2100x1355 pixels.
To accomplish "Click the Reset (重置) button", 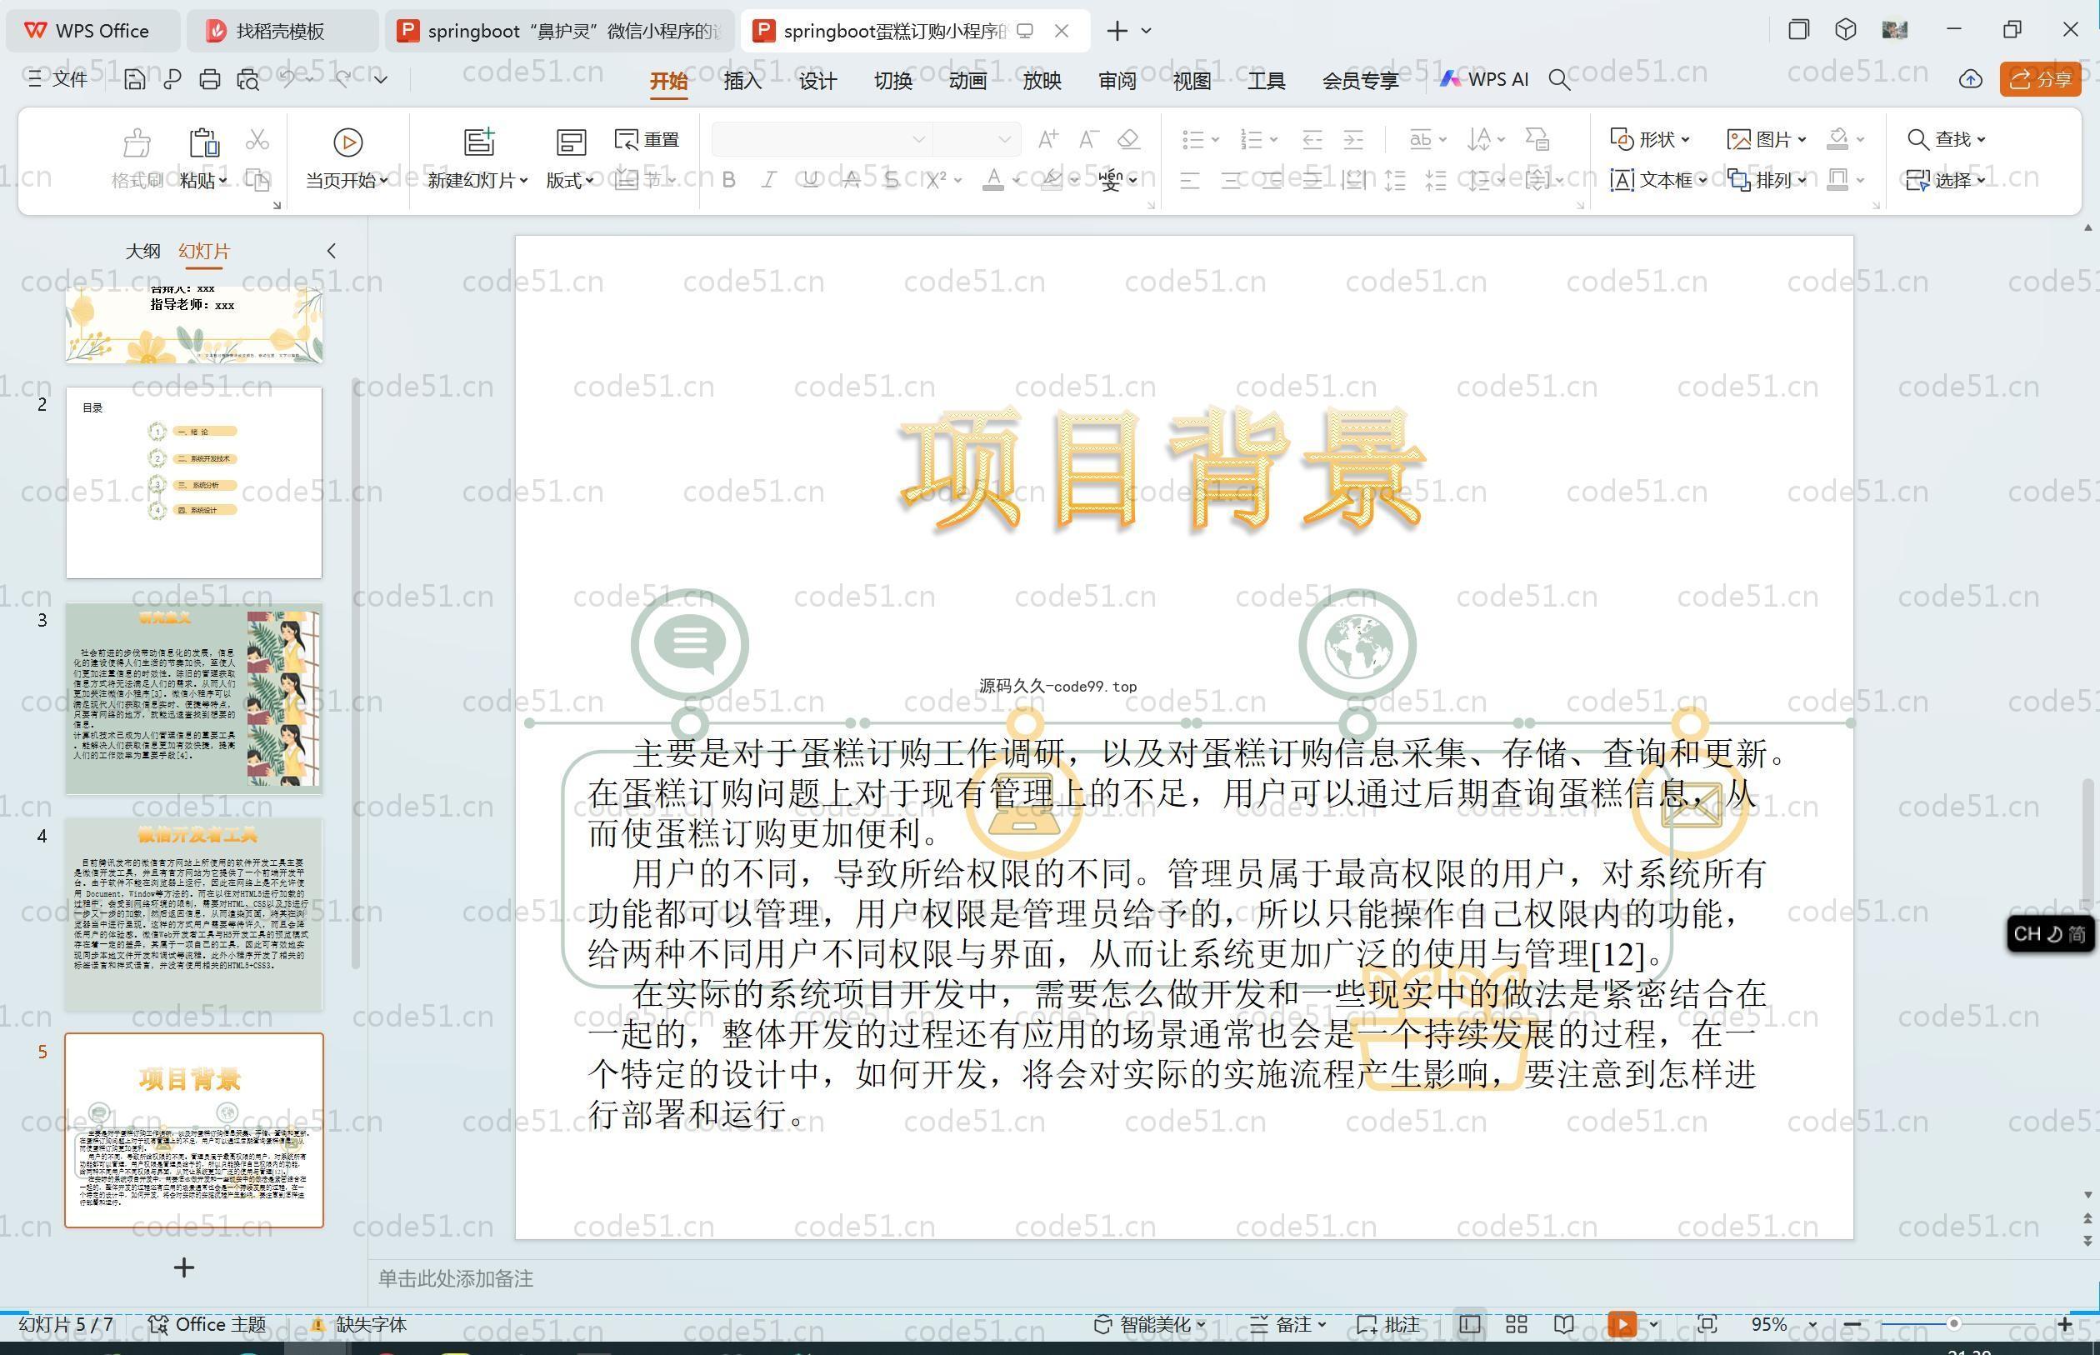I will [647, 140].
